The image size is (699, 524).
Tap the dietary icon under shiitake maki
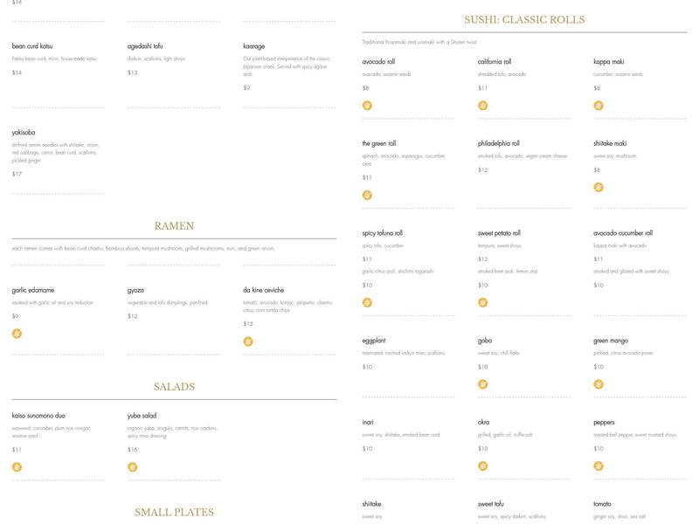point(599,187)
